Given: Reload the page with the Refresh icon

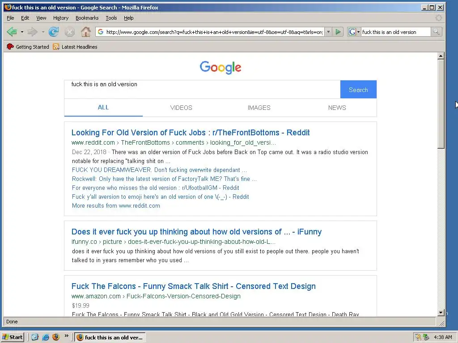Looking at the screenshot, I should [54, 32].
